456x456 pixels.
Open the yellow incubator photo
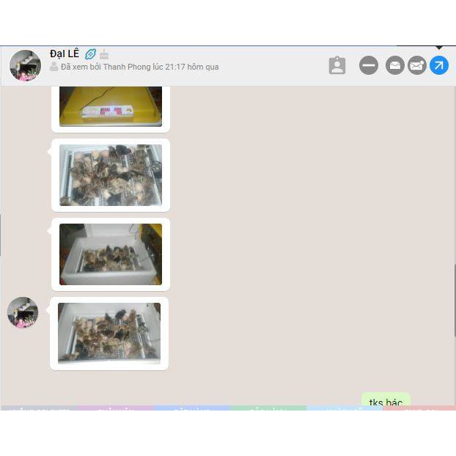(x=111, y=106)
